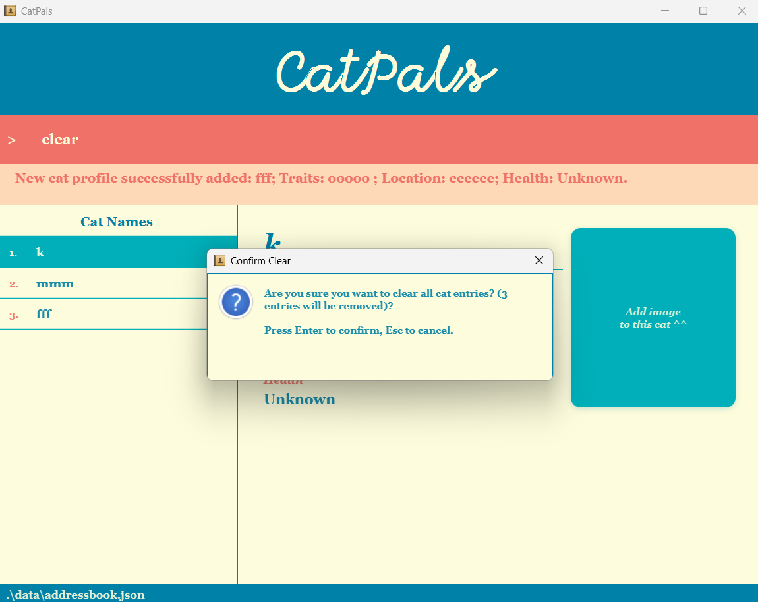Click the dialog confirmation message text
Image resolution: width=758 pixels, height=602 pixels.
(x=386, y=300)
